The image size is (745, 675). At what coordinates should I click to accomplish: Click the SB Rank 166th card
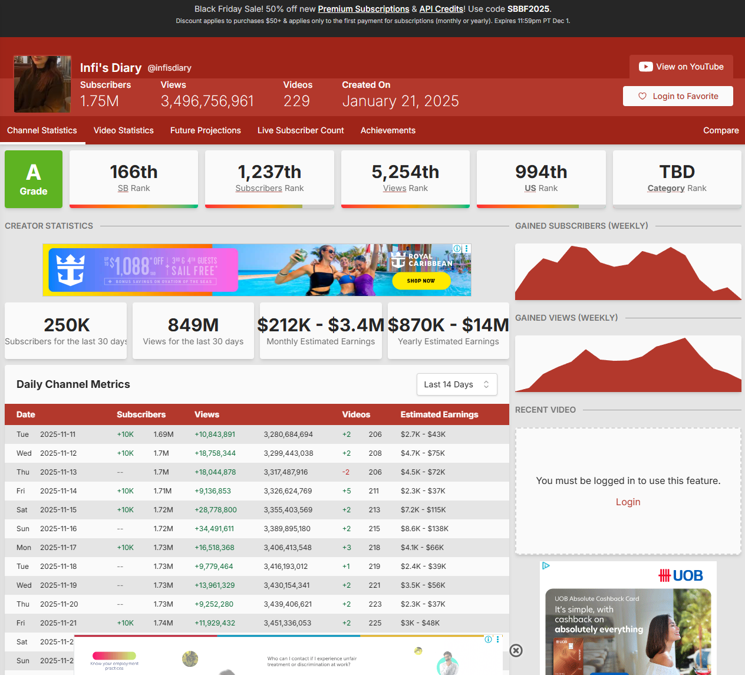tap(134, 179)
